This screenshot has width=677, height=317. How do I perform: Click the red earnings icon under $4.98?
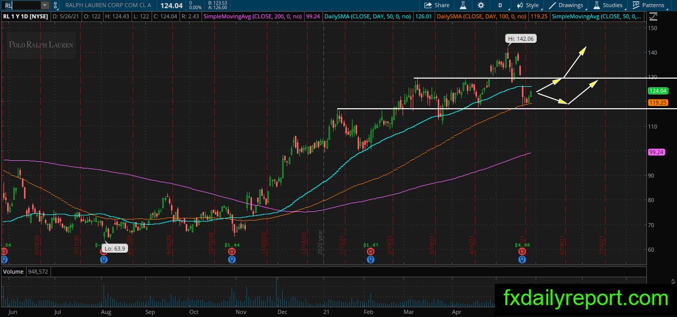click(522, 252)
